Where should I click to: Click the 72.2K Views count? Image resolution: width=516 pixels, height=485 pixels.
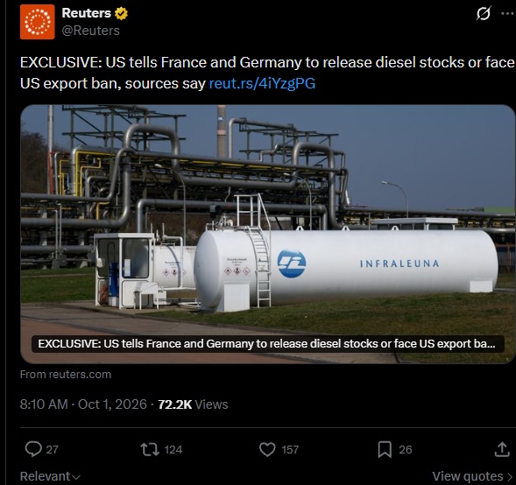193,404
